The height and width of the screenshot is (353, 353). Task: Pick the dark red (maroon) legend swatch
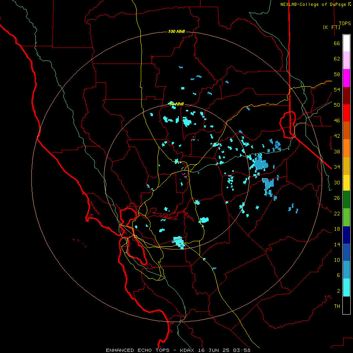(346, 96)
